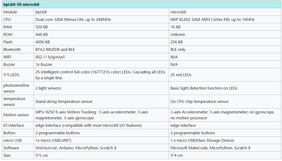Click the 'Unkown' ROM cell
This screenshot has width=282, height=161.
(x=225, y=35)
